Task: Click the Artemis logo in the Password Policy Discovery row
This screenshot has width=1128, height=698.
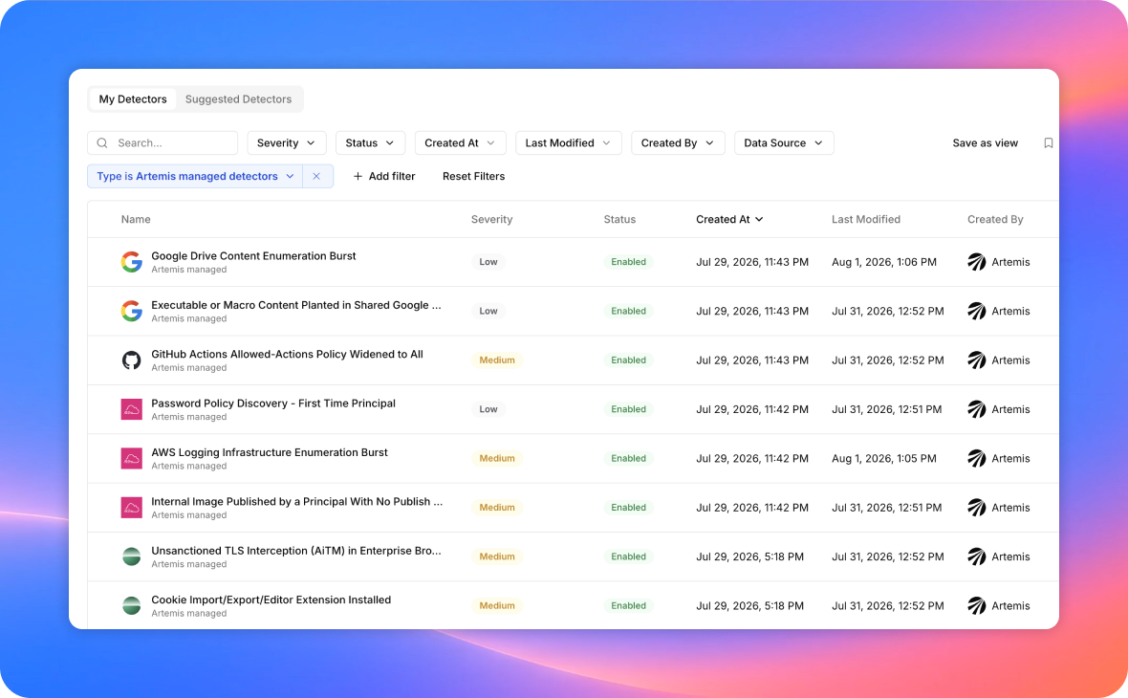Action: [976, 408]
